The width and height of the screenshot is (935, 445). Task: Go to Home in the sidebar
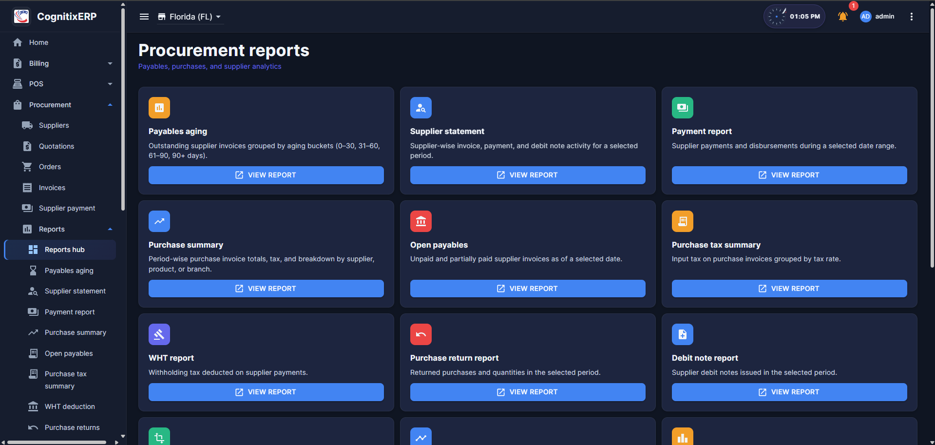[x=38, y=42]
